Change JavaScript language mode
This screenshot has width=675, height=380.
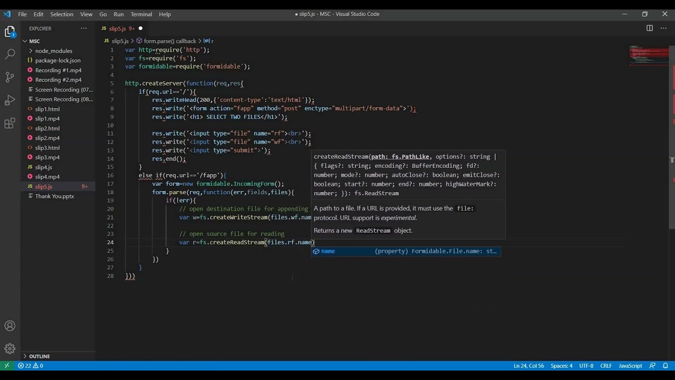pos(630,366)
